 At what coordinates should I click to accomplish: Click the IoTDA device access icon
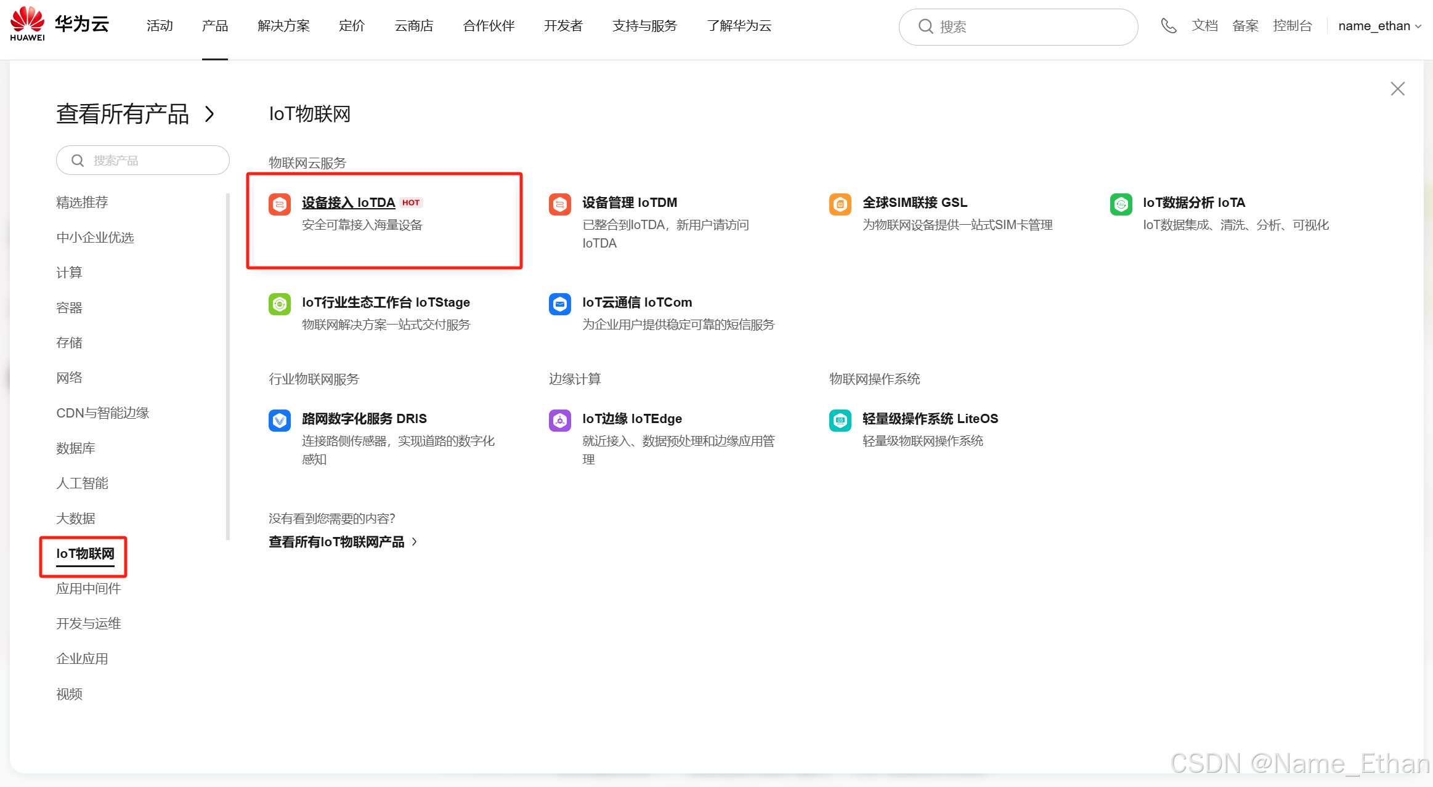point(279,204)
